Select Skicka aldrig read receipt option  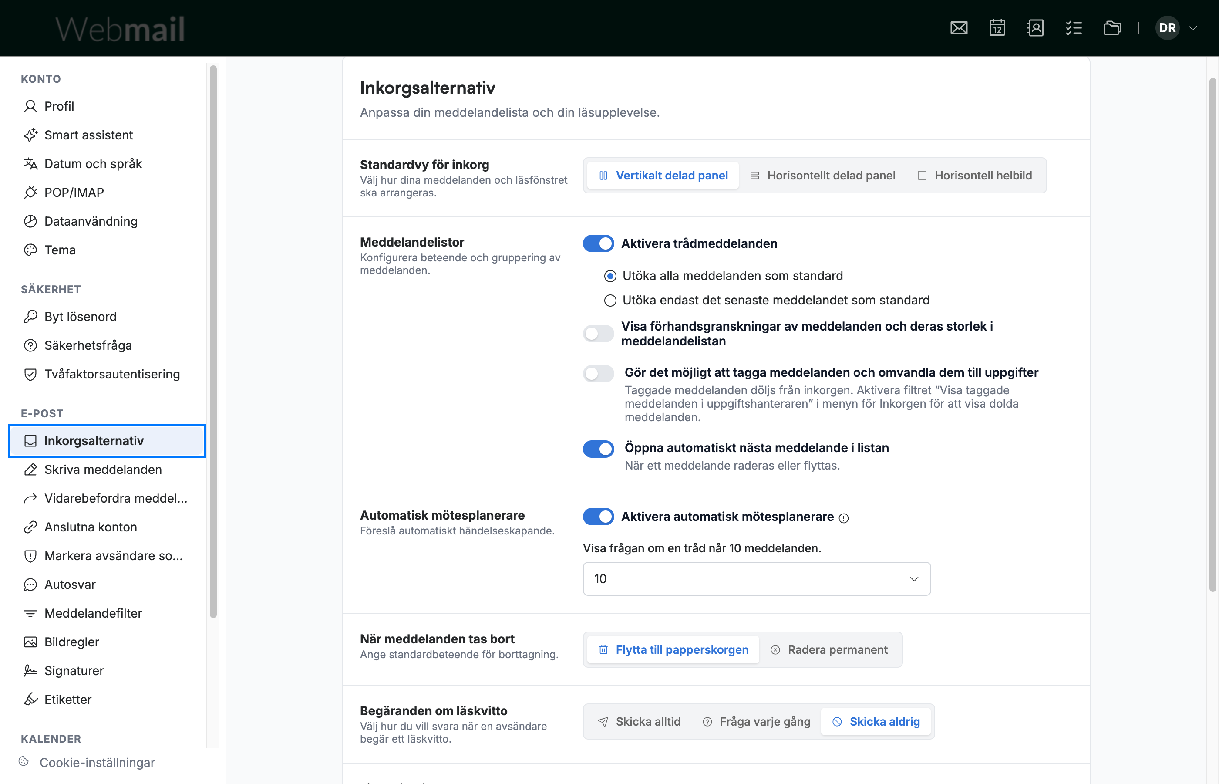point(876,722)
